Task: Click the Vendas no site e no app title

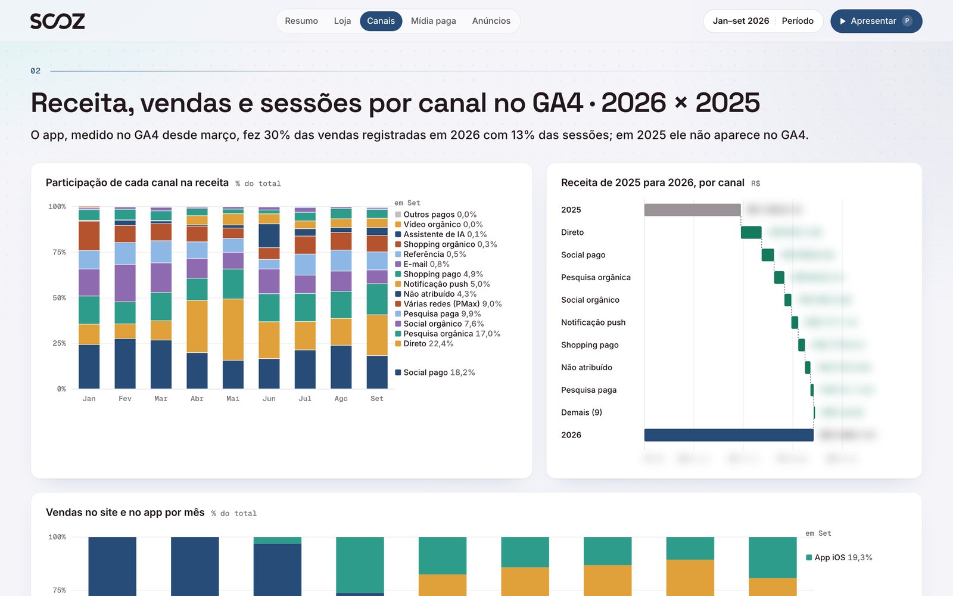Action: coord(125,513)
